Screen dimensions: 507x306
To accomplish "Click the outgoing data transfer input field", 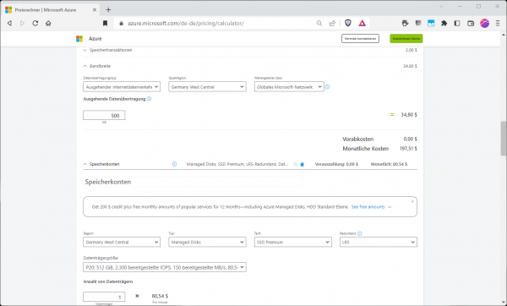I will click(x=104, y=115).
